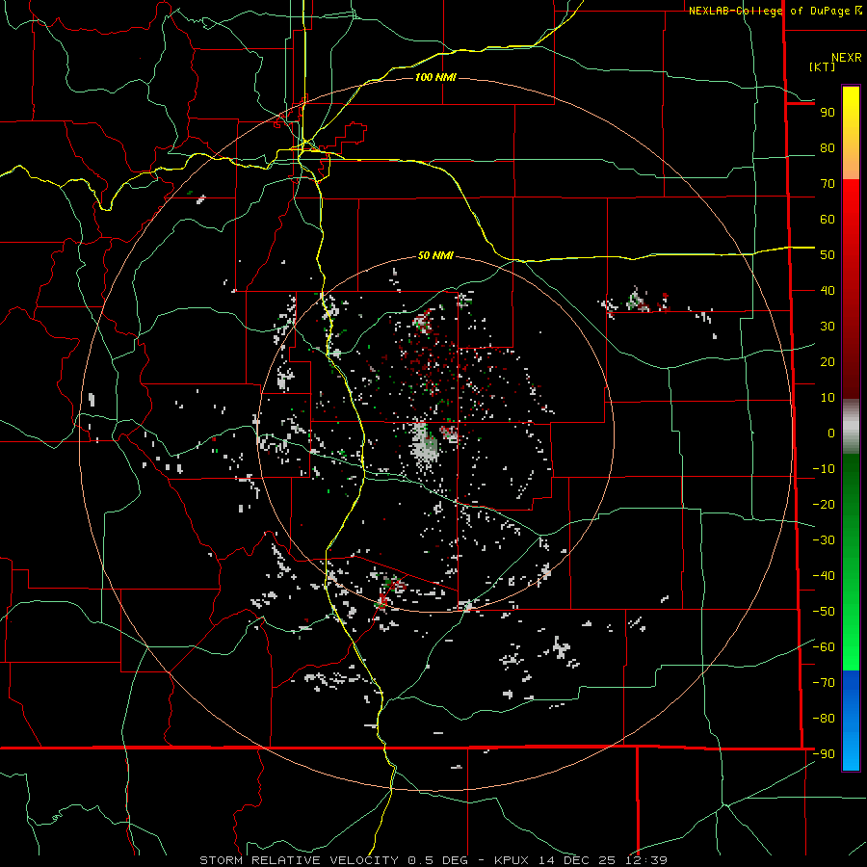Click the -70 knot scale label
The width and height of the screenshot is (867, 867).
click(x=824, y=683)
